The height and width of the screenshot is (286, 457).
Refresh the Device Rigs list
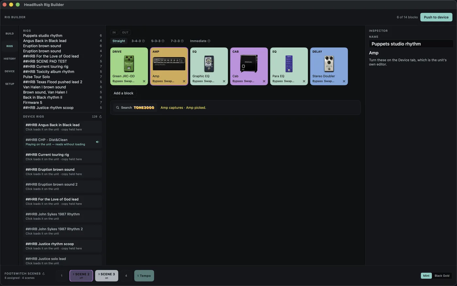point(100,117)
